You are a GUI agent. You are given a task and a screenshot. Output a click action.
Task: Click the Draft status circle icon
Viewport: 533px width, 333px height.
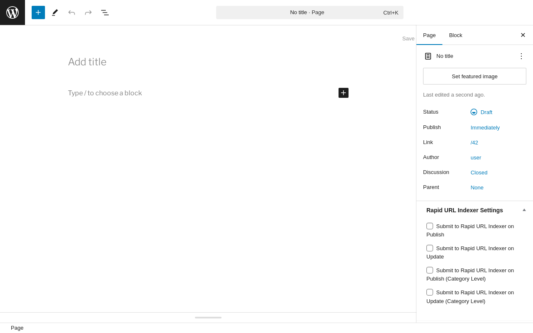click(x=474, y=112)
